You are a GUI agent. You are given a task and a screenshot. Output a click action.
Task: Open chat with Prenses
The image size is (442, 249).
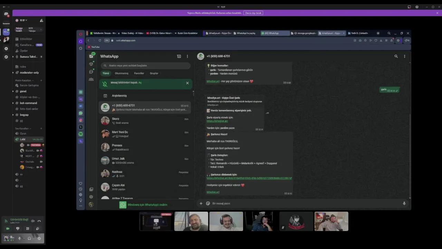[145, 147]
